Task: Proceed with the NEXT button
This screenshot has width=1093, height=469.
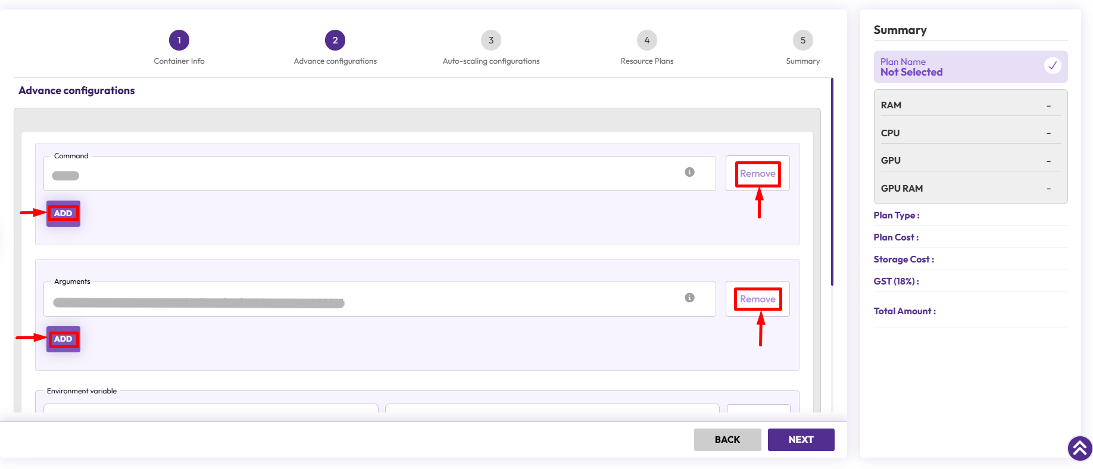Action: click(x=801, y=440)
